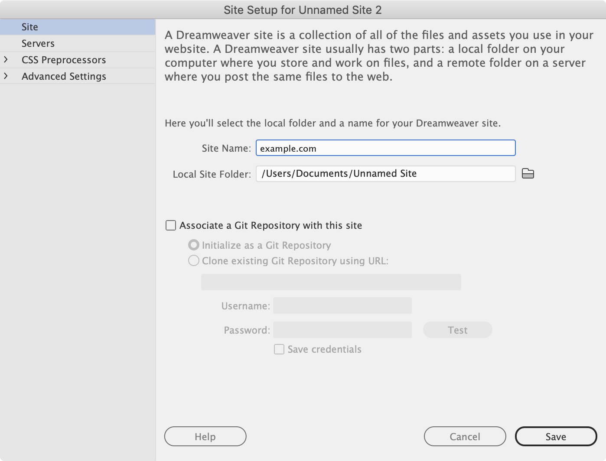Click the Password credentials field
This screenshot has height=461, width=606.
(342, 330)
